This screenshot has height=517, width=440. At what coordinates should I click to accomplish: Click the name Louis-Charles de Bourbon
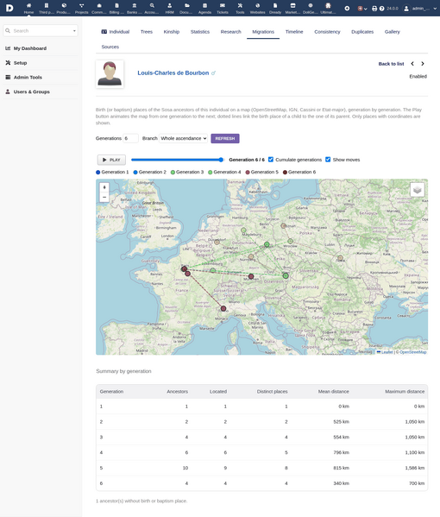pos(173,73)
